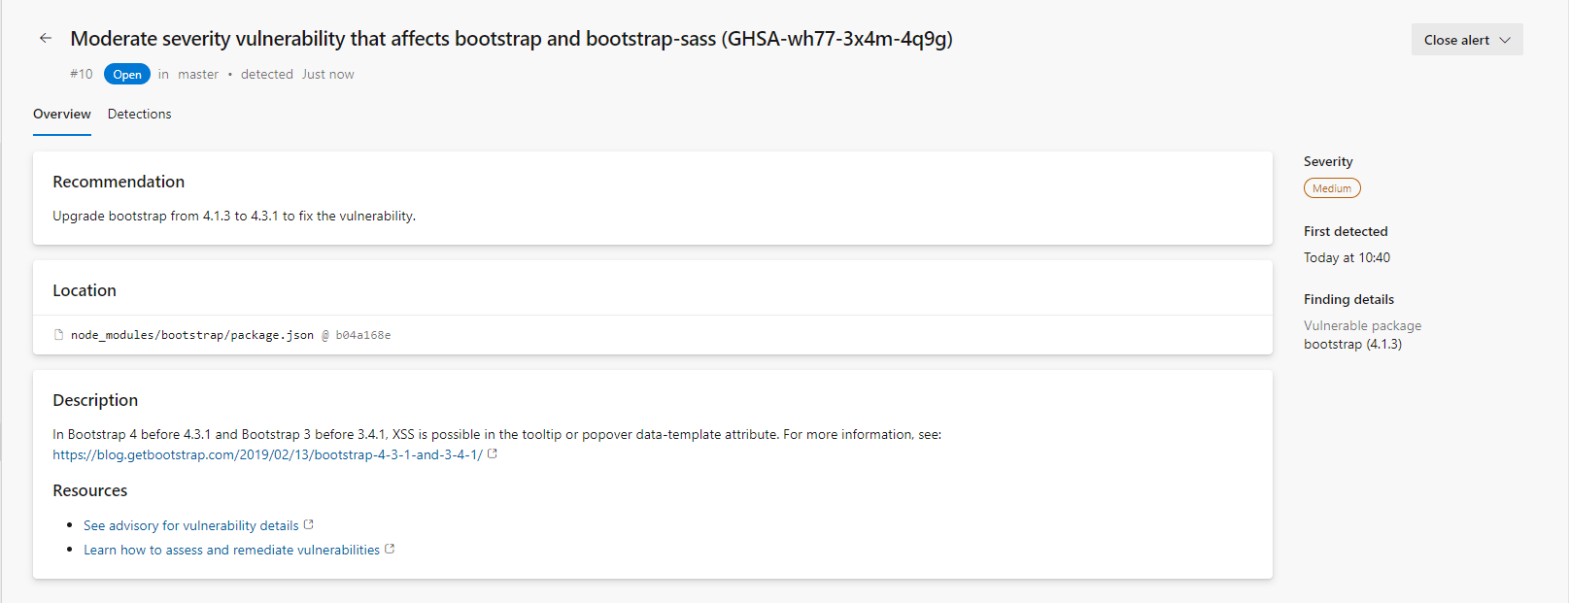Click external-link icon beside advisory details link
The width and height of the screenshot is (1569, 603).
(309, 524)
